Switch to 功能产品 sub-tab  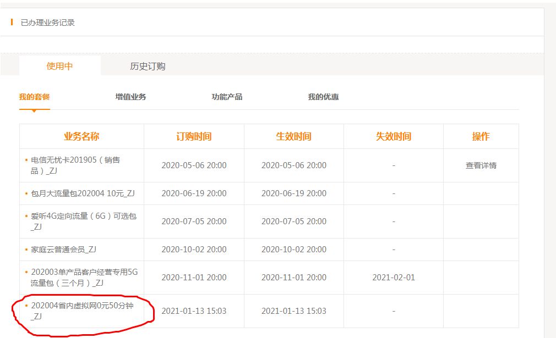pos(227,97)
